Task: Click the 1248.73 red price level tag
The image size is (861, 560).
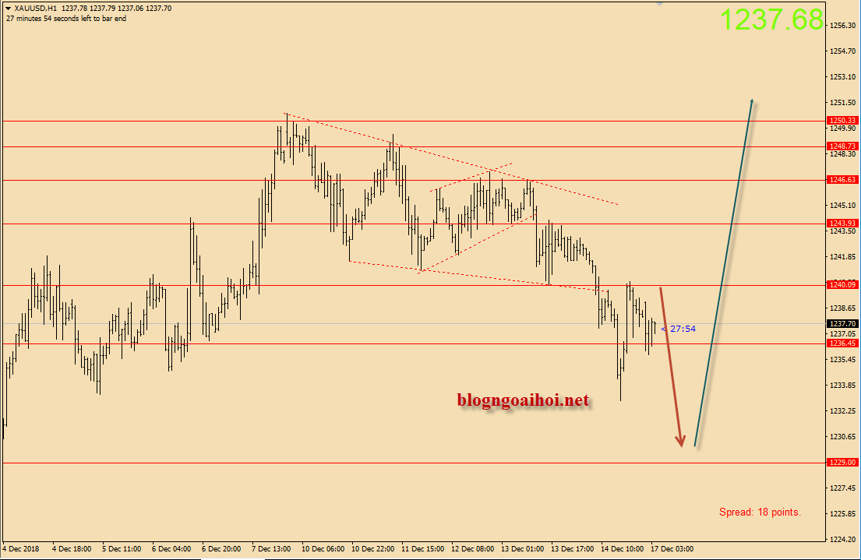Action: (x=842, y=146)
